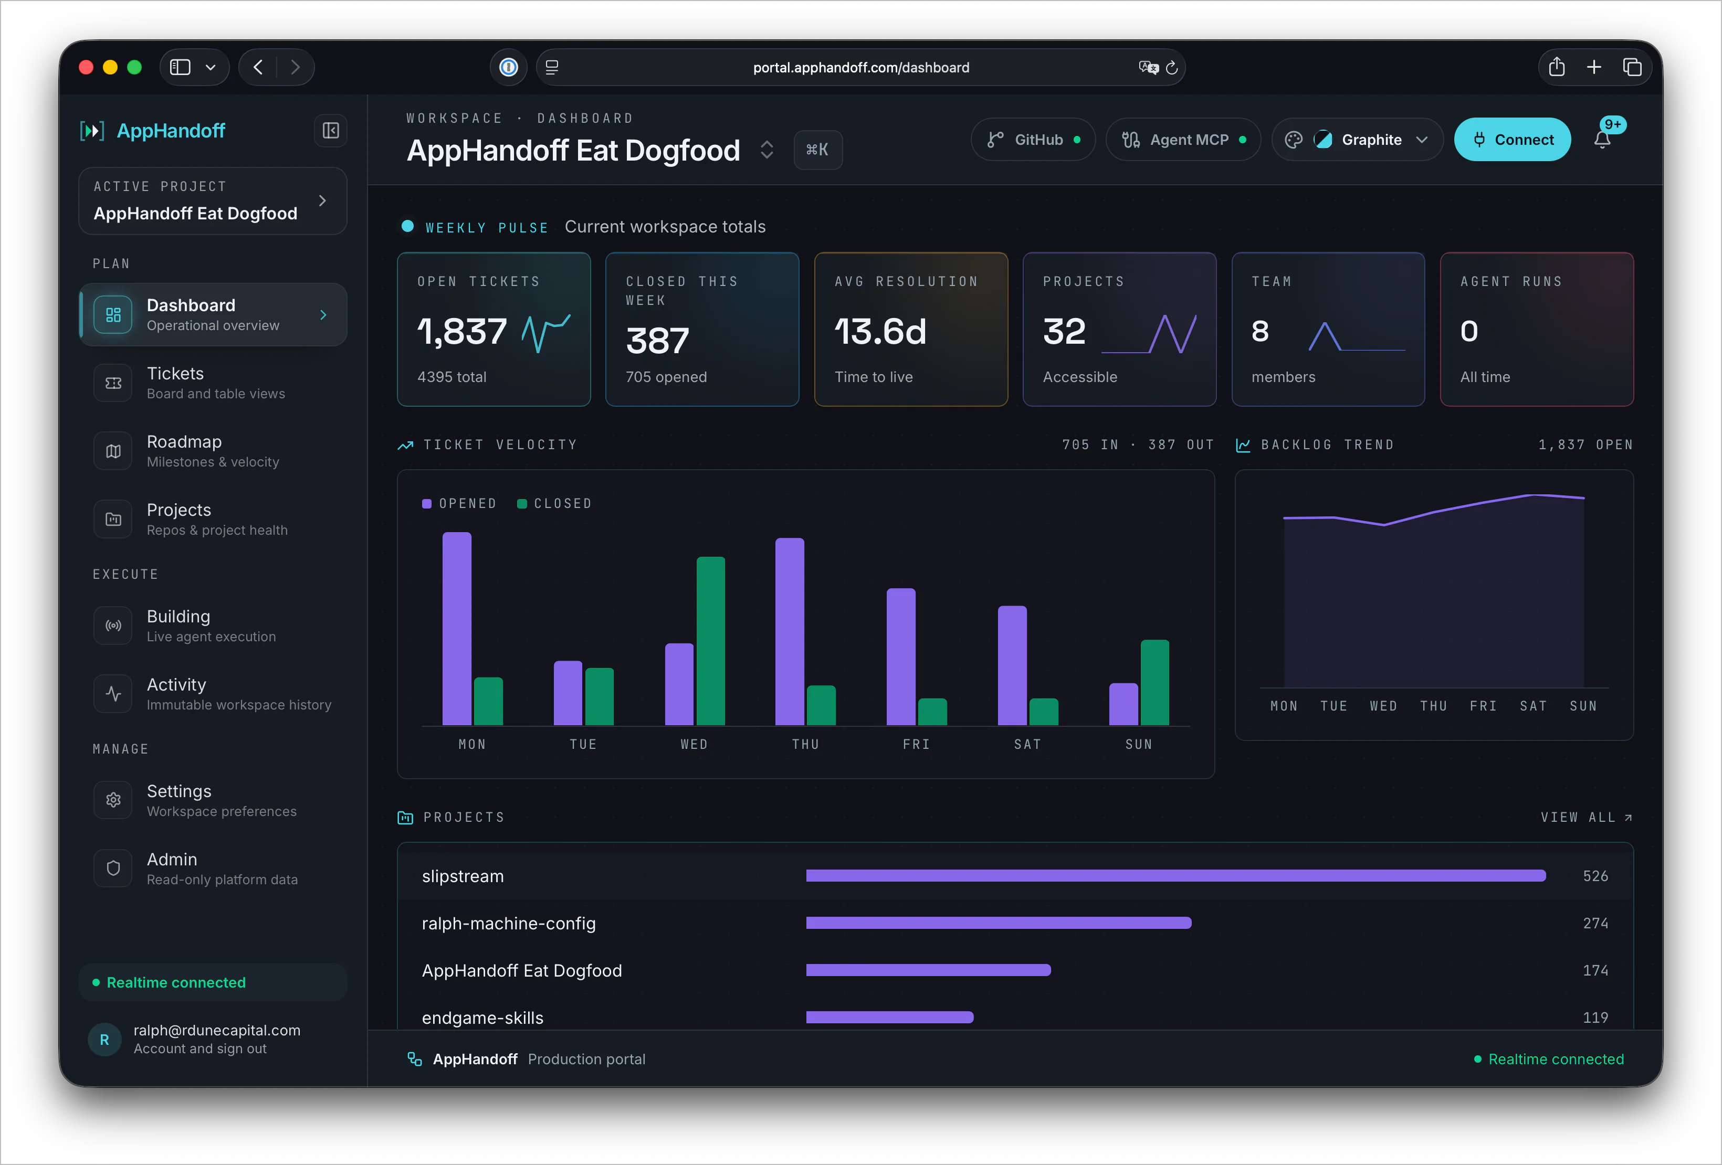This screenshot has width=1722, height=1165.
Task: Click the Agent Runs stat card
Action: [1537, 330]
